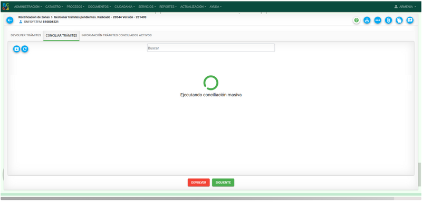The height and width of the screenshot is (202, 422).
Task: Click the horizontal scrollbar at the bottom
Action: (x=197, y=198)
